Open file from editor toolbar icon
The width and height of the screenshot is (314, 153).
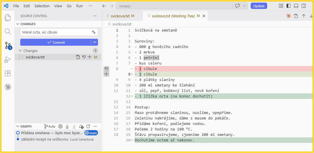296,16
